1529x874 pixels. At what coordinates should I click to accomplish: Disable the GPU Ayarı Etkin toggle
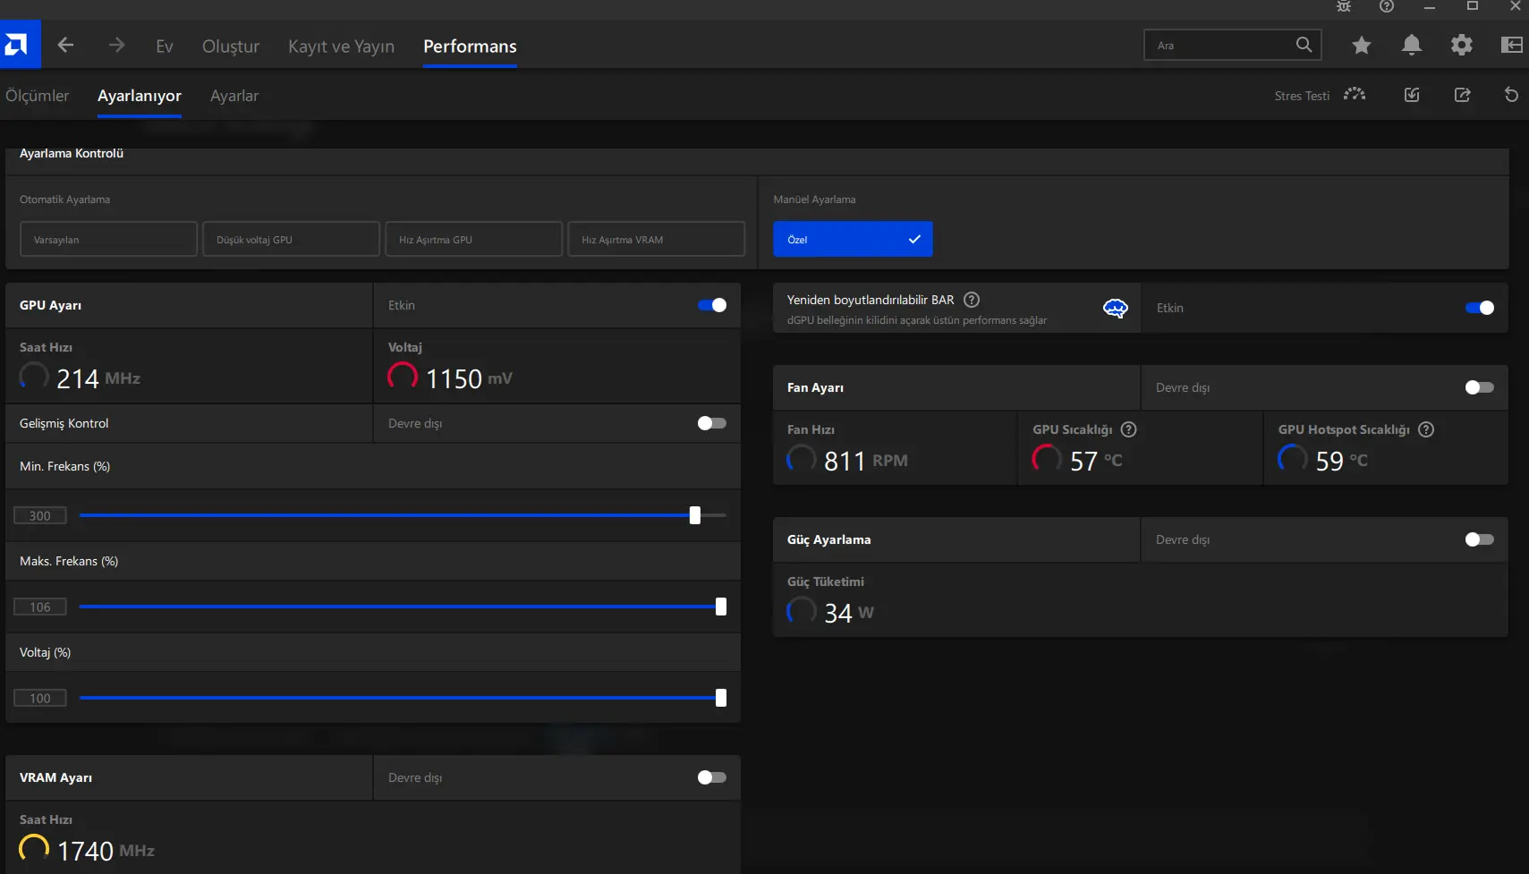point(712,305)
